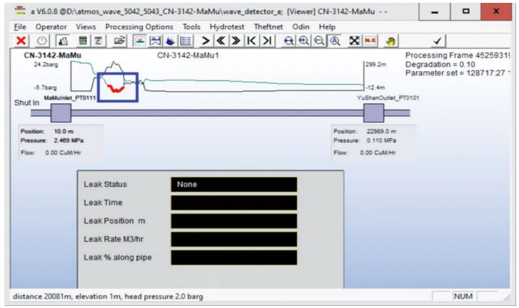Click the YuShanOutlet station block on pipeline
519x308 pixels.
point(374,112)
